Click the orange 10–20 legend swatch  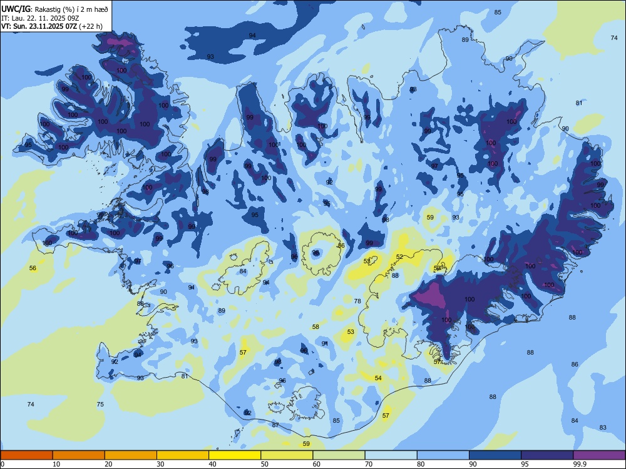tap(79, 455)
